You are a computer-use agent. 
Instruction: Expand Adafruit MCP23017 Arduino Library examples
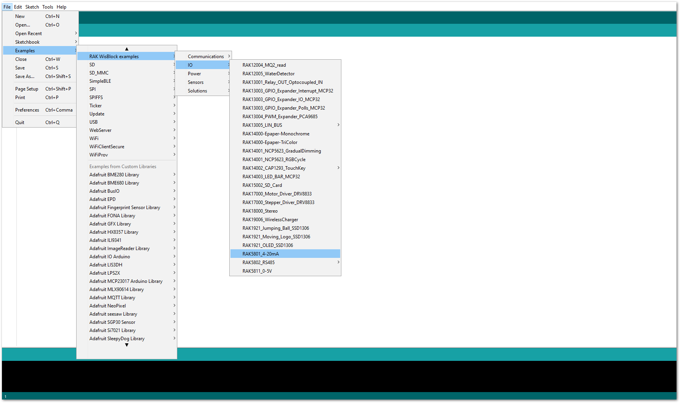click(127, 281)
